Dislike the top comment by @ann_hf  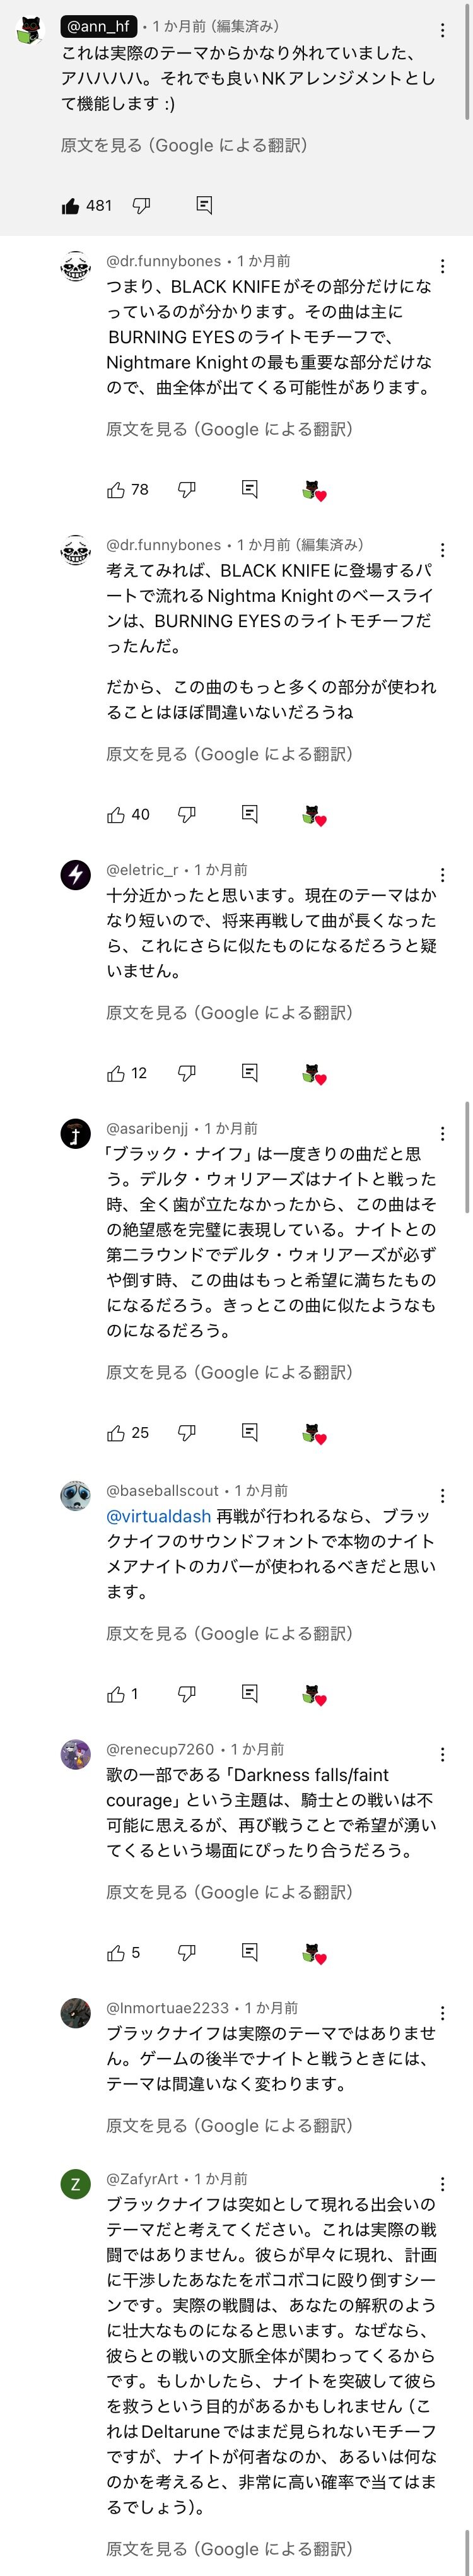click(142, 205)
